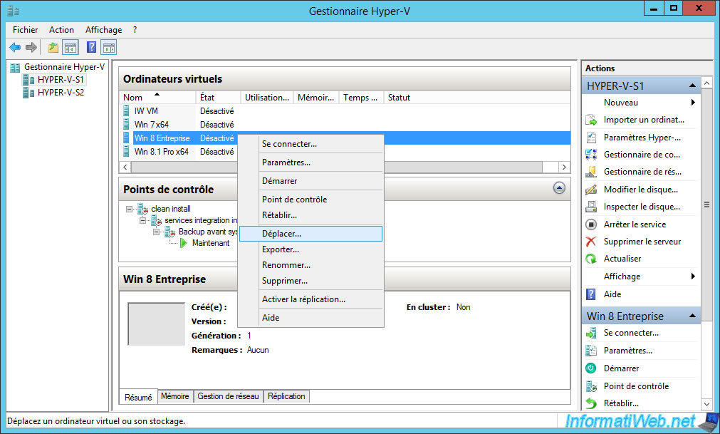Choose Aide in the context menu
Image resolution: width=720 pixels, height=434 pixels.
tap(311, 318)
